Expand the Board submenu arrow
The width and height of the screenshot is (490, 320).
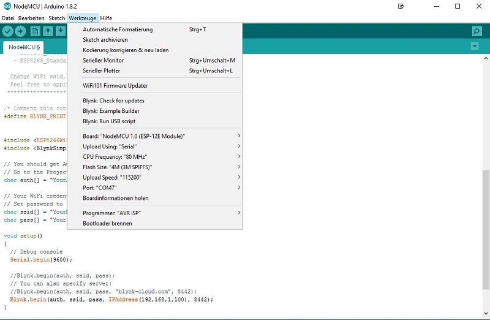point(239,135)
